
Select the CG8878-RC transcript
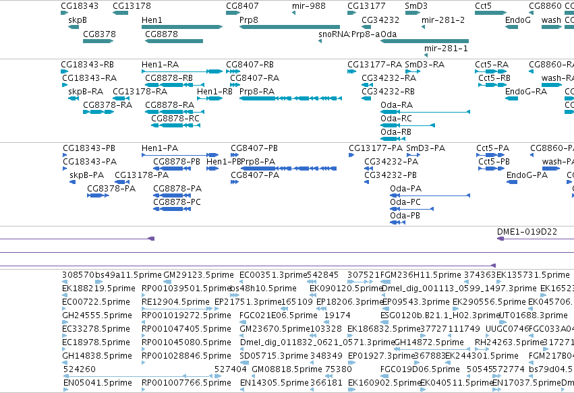click(176, 125)
